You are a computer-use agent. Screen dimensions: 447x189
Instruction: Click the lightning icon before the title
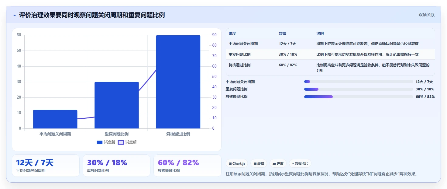click(x=14, y=15)
